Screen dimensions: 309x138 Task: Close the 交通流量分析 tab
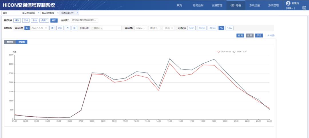point(77,13)
